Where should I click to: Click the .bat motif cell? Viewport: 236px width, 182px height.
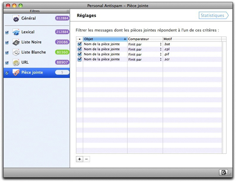tap(192, 44)
